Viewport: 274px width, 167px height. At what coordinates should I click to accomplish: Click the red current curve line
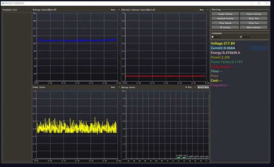click(165, 76)
